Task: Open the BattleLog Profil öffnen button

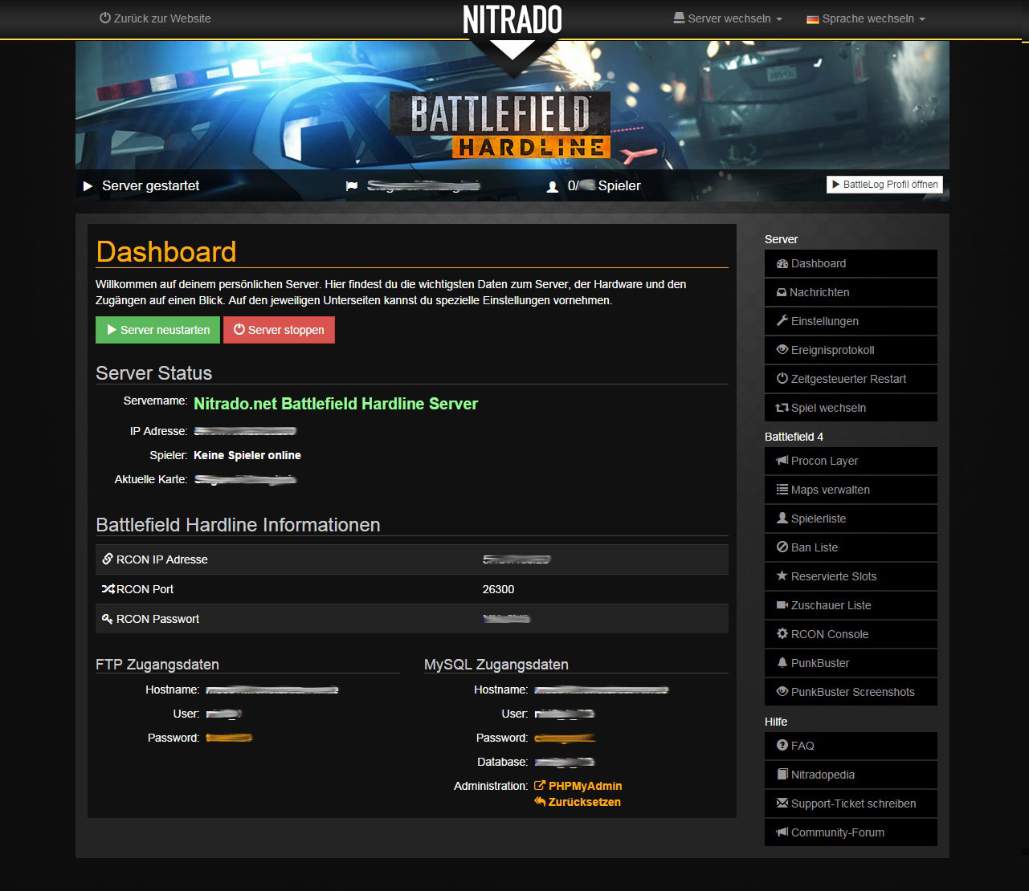Action: (x=884, y=185)
